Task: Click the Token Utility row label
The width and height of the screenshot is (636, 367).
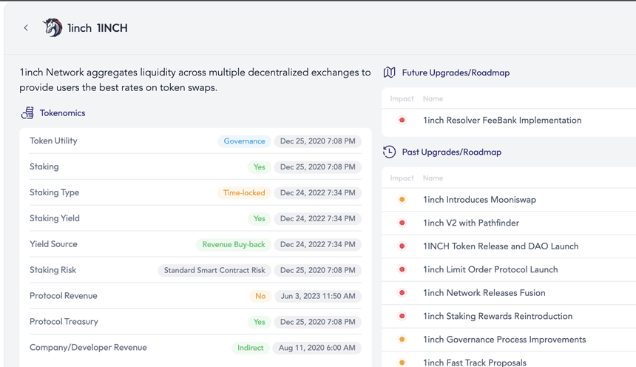Action: coord(53,141)
